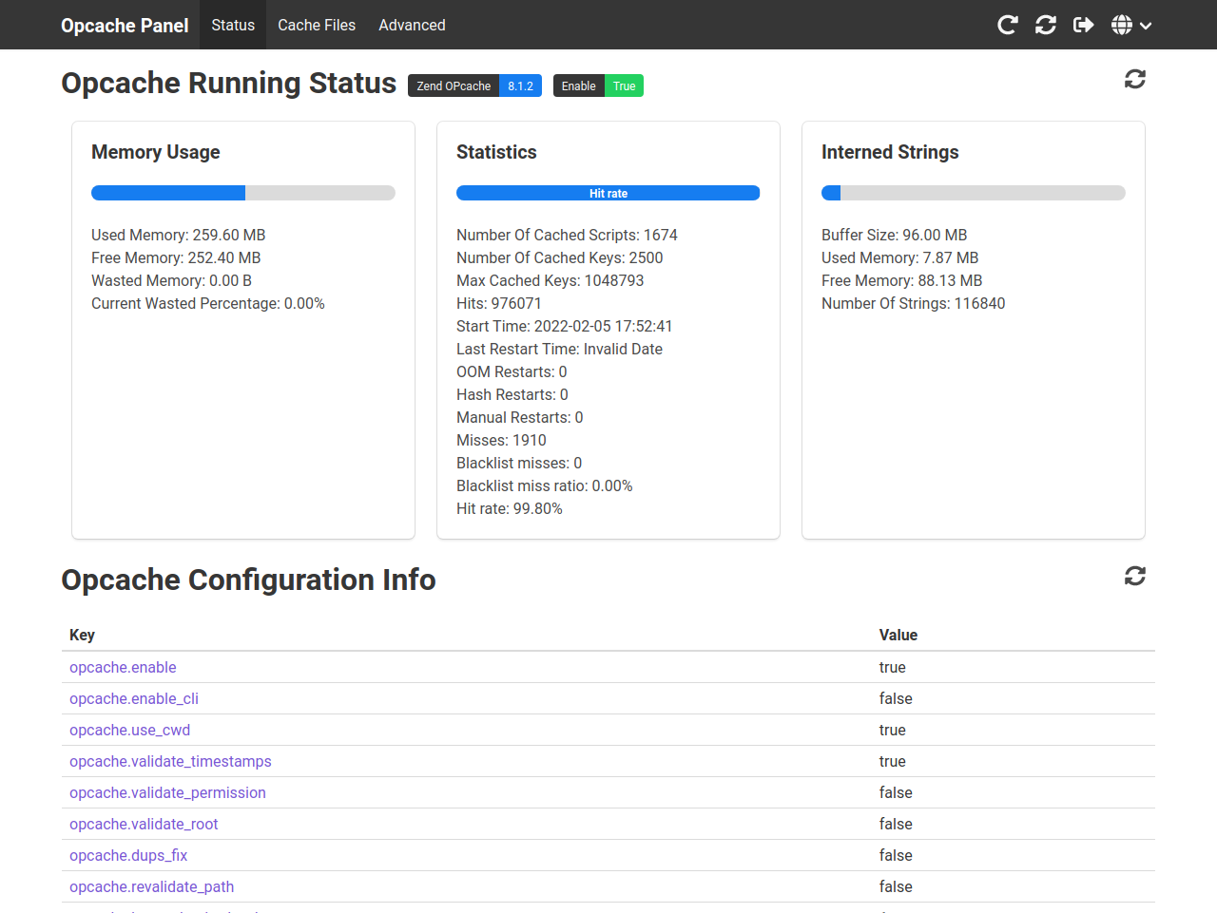Click the clockwise reset arrow icon in navbar
This screenshot has width=1217, height=913.
coord(1007,25)
